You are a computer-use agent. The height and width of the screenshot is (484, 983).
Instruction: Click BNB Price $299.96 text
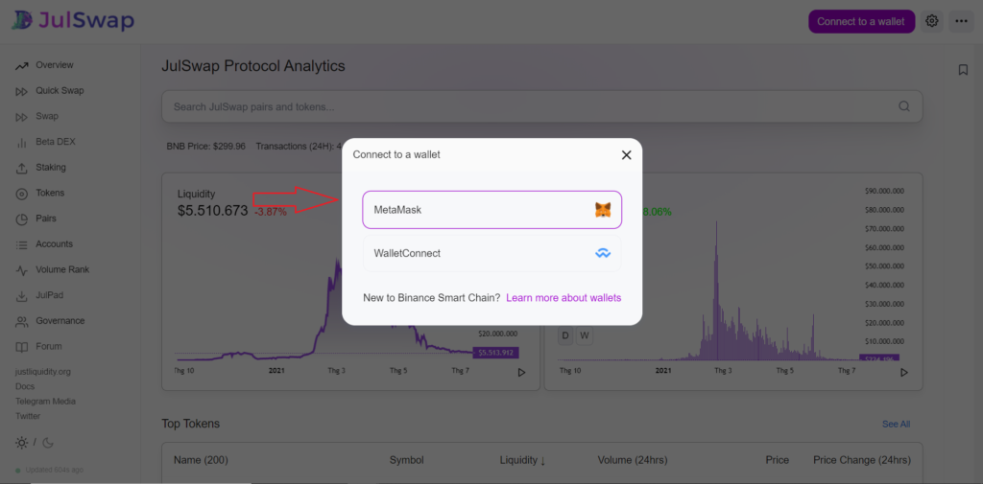click(206, 146)
